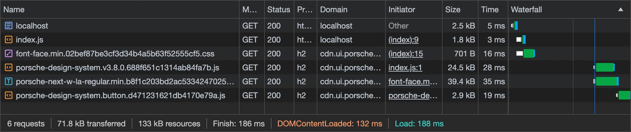Sort by the Size column header
Viewport: 631px width, 132px height.
[460, 9]
